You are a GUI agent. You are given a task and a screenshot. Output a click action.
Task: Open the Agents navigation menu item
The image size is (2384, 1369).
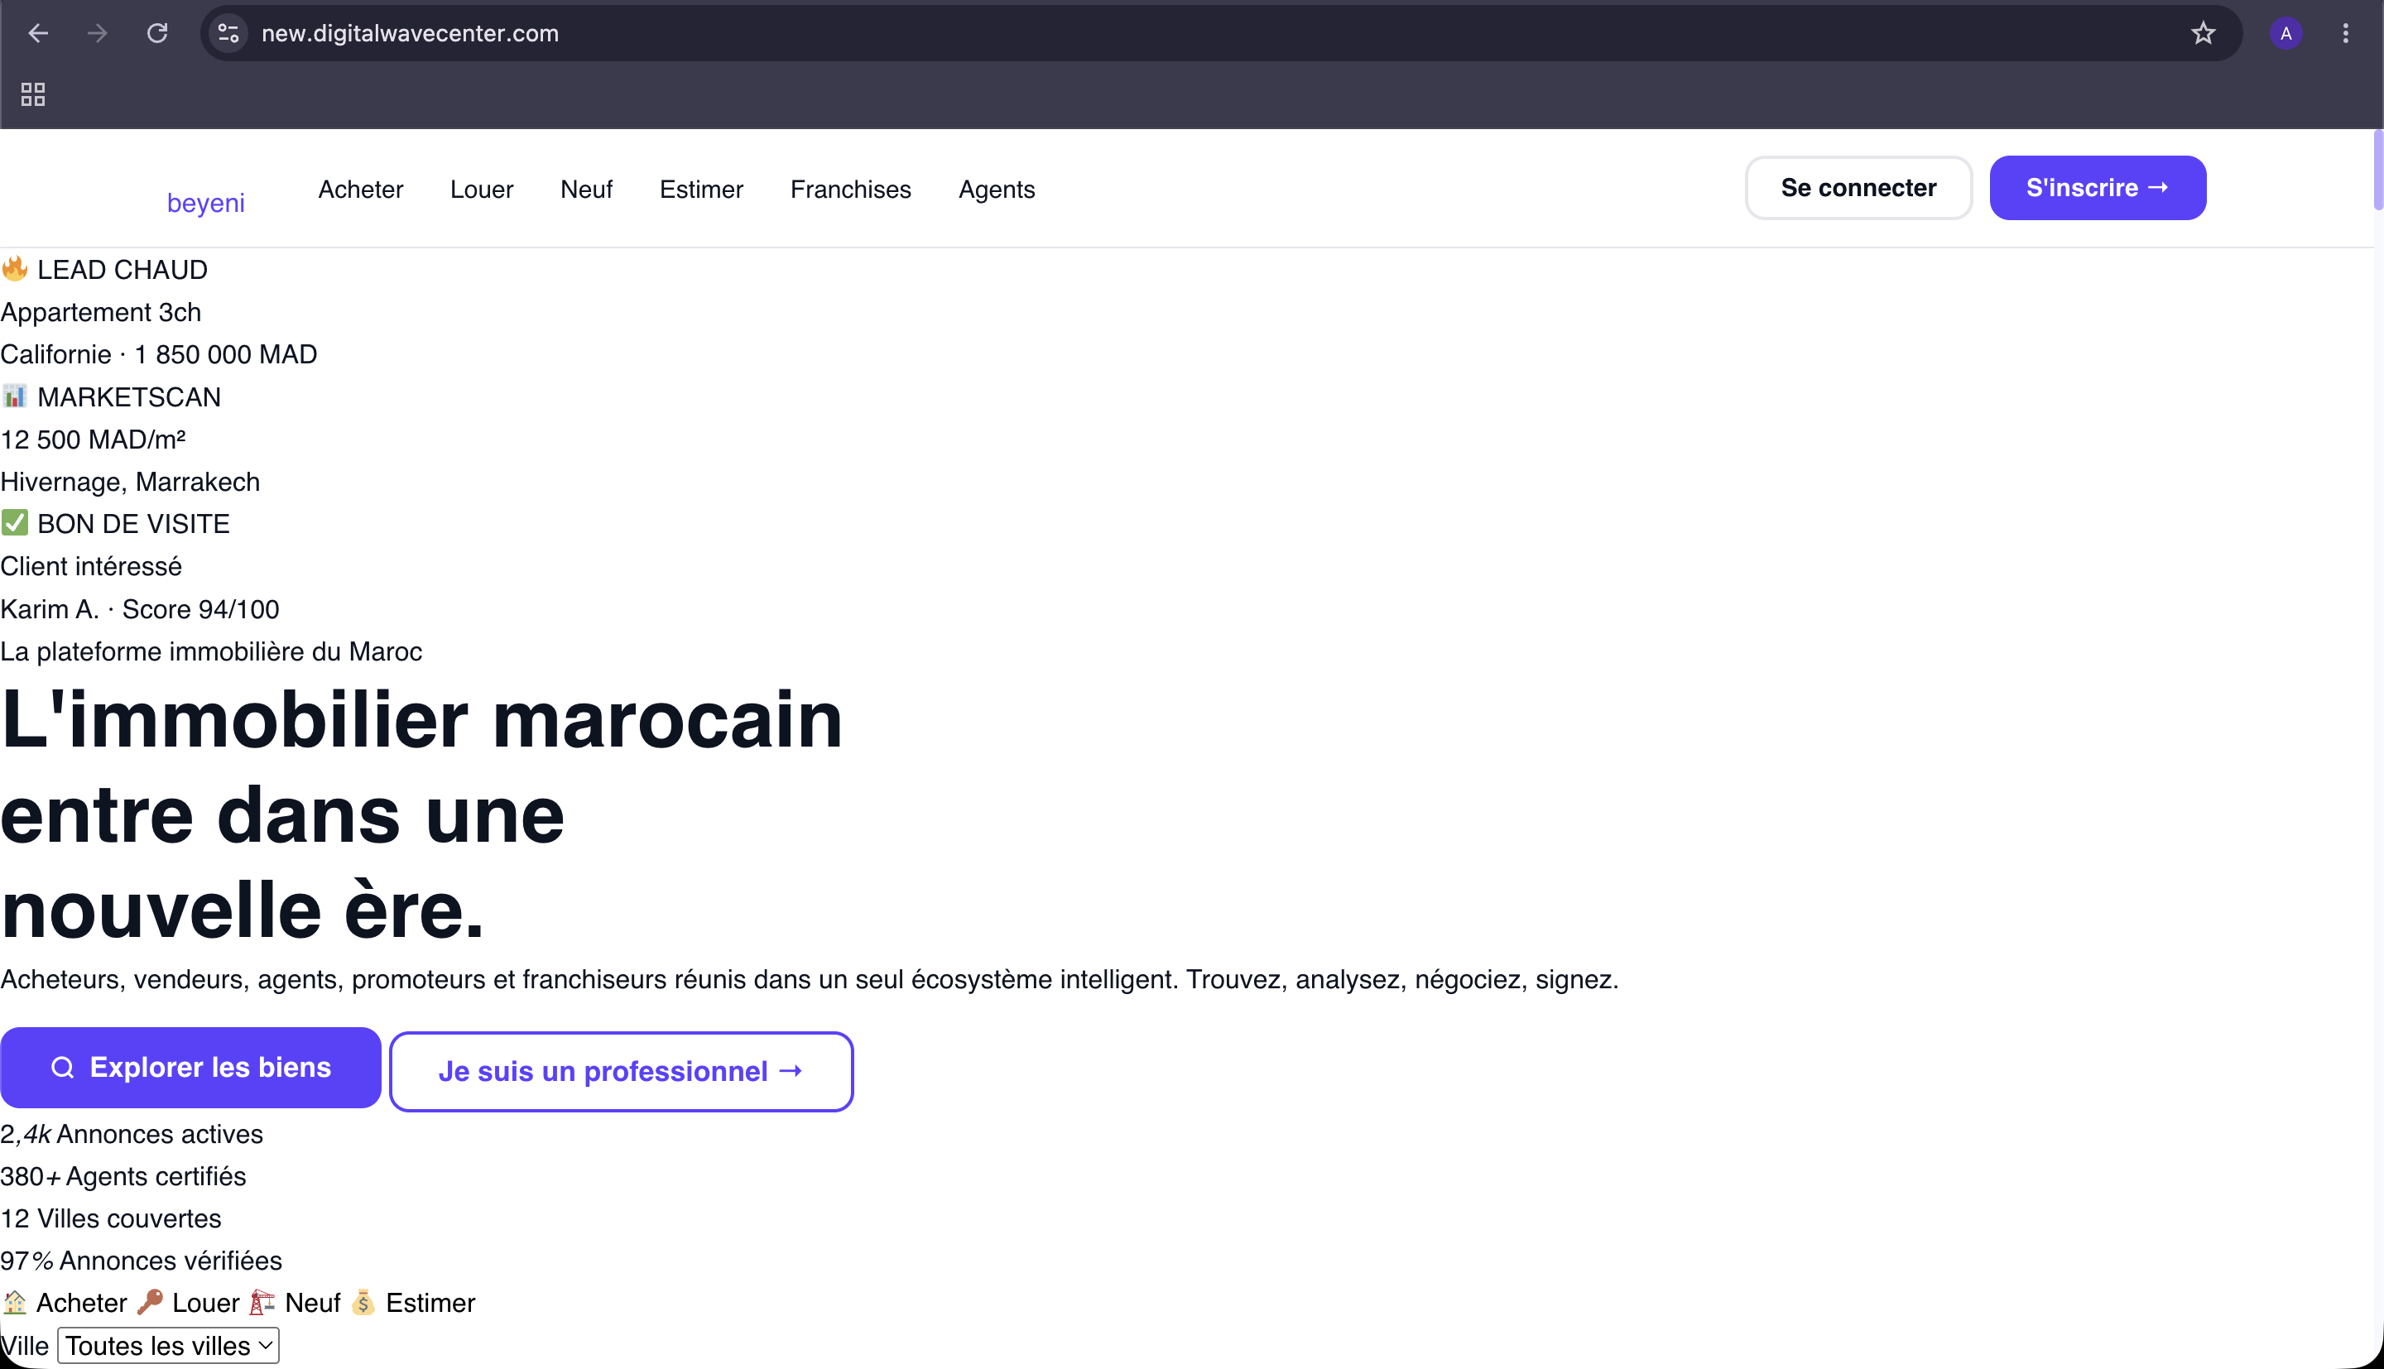(x=997, y=189)
